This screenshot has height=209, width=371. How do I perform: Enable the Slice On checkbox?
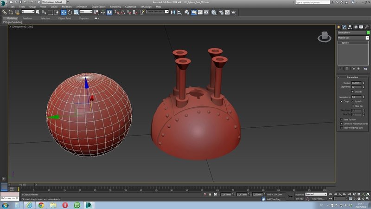[x=353, y=106]
